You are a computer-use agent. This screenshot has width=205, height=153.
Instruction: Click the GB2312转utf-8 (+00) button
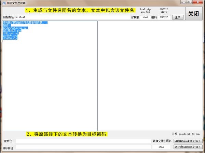(x=187, y=141)
